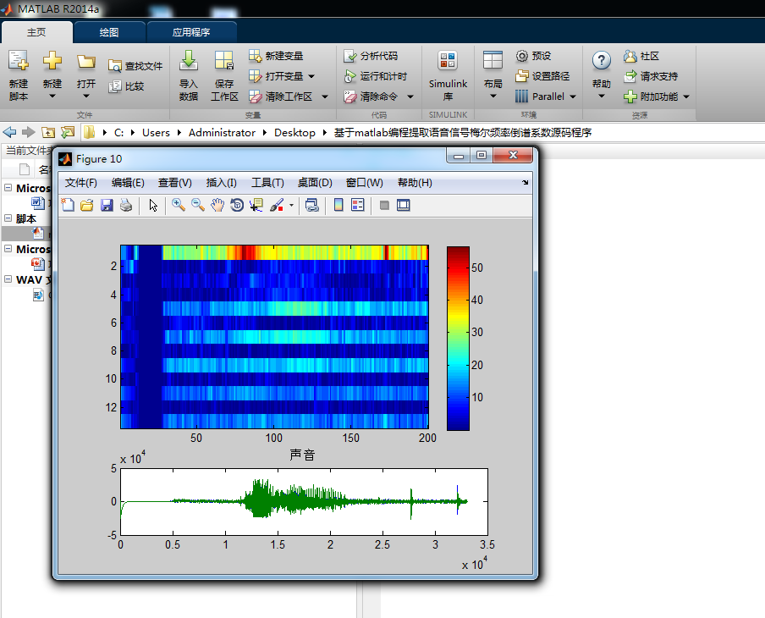This screenshot has width=765, height=618.
Task: Toggle Insert Colorbar in figure toolbar
Action: point(338,205)
